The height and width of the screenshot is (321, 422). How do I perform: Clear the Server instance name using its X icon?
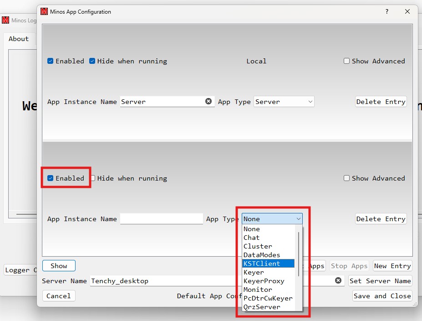coord(208,101)
